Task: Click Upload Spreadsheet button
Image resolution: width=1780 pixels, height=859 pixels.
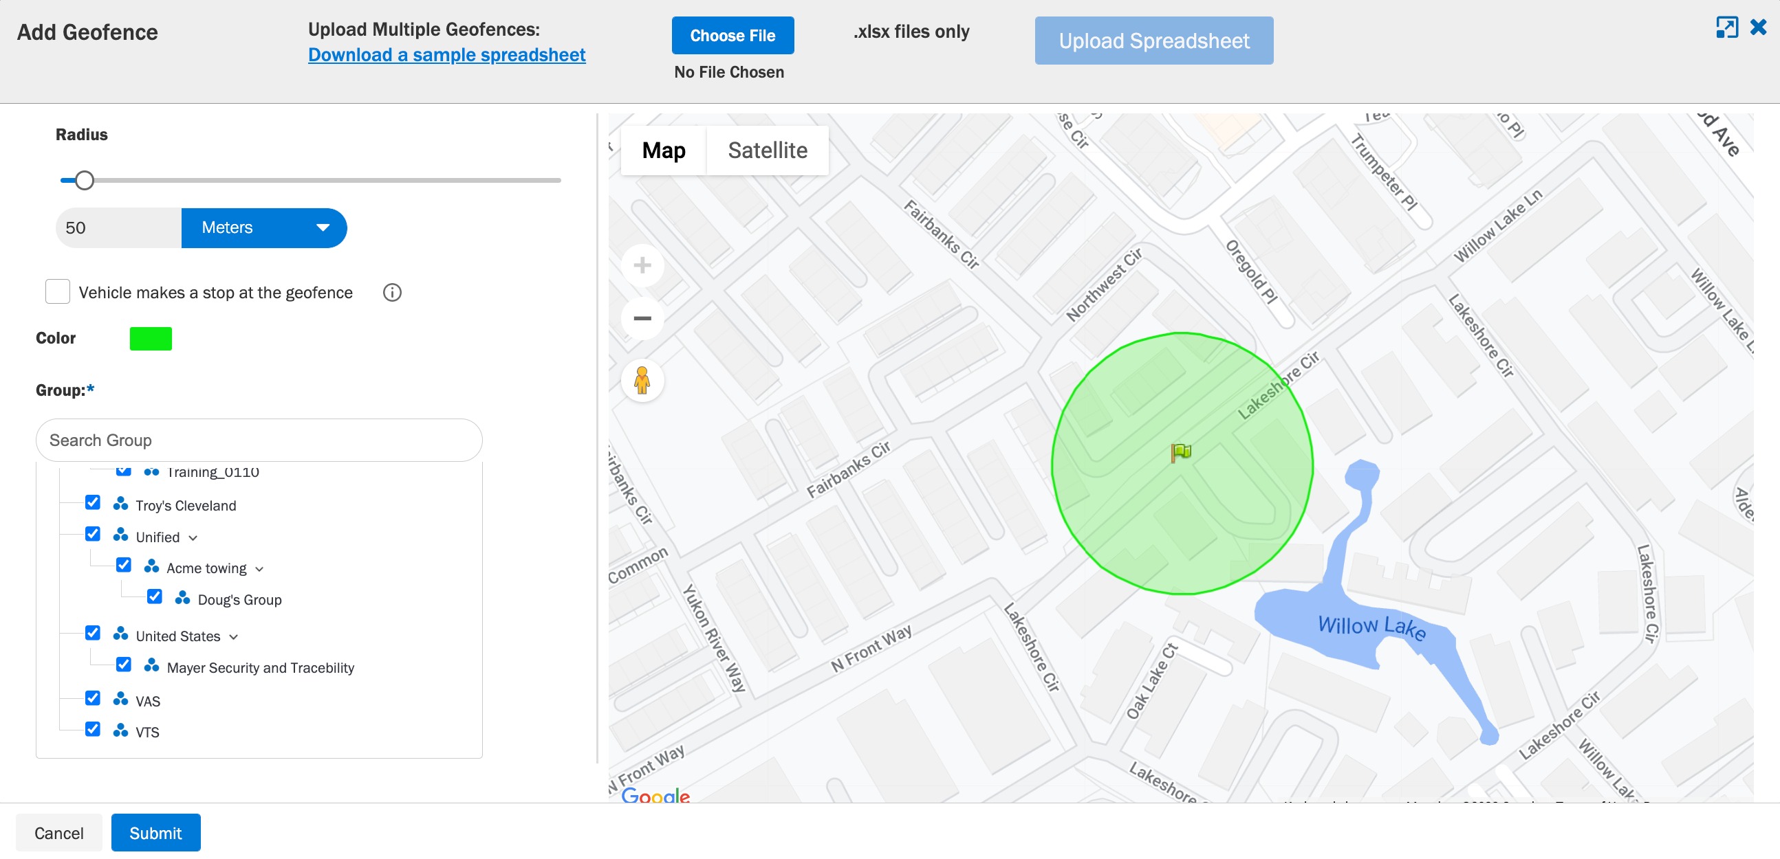Action: point(1154,41)
